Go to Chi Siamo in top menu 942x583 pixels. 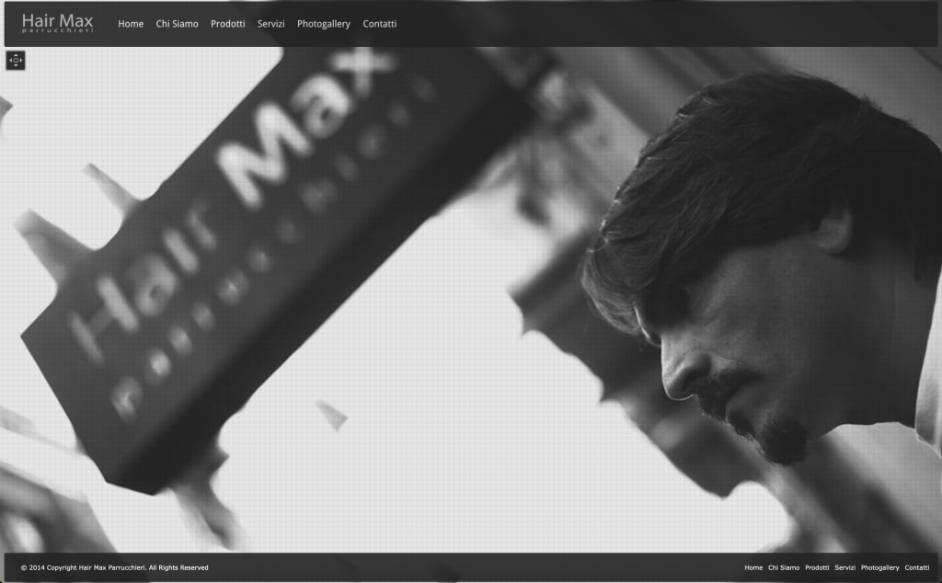pos(177,24)
